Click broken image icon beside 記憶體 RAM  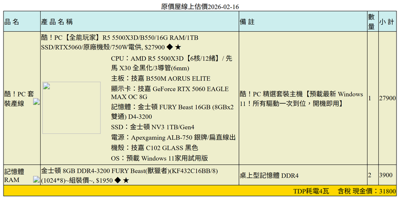click(x=36, y=180)
